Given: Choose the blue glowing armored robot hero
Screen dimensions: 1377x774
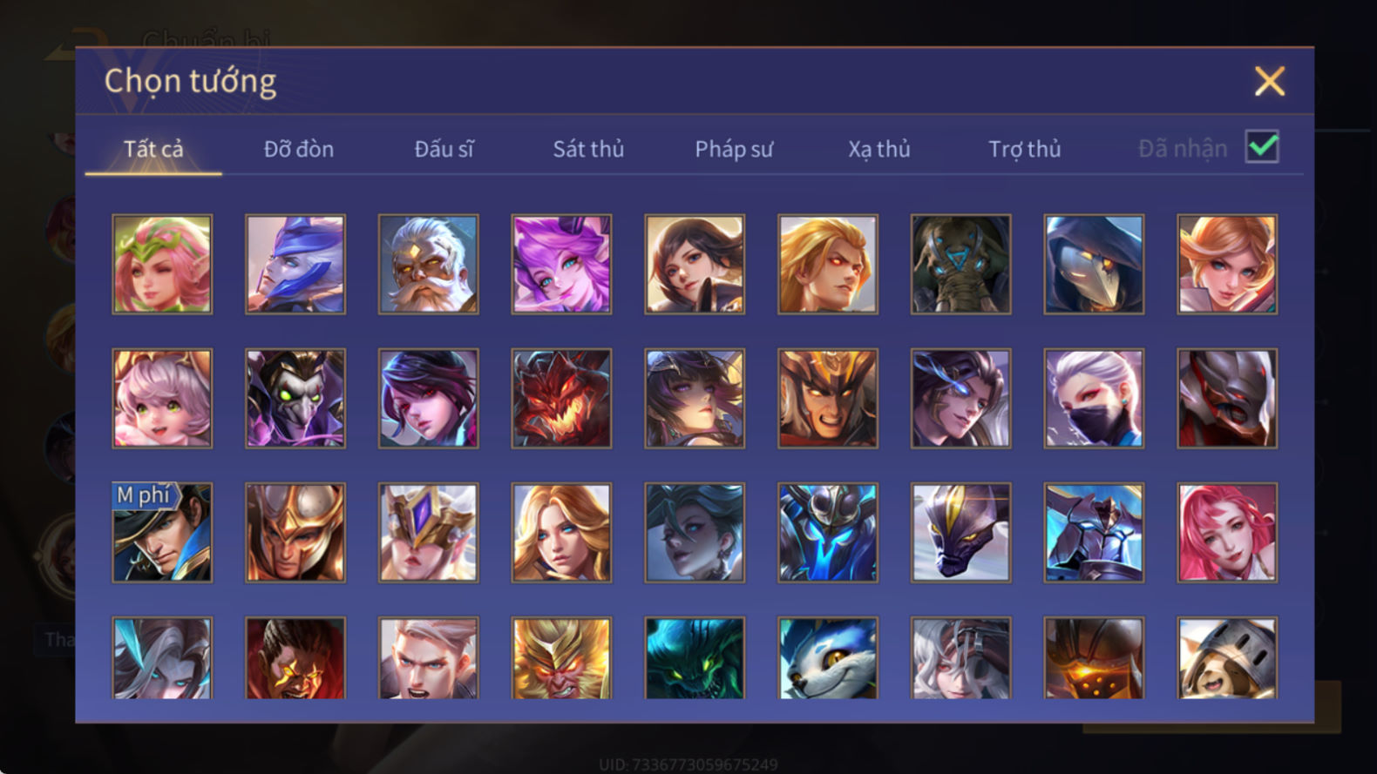Looking at the screenshot, I should [828, 532].
